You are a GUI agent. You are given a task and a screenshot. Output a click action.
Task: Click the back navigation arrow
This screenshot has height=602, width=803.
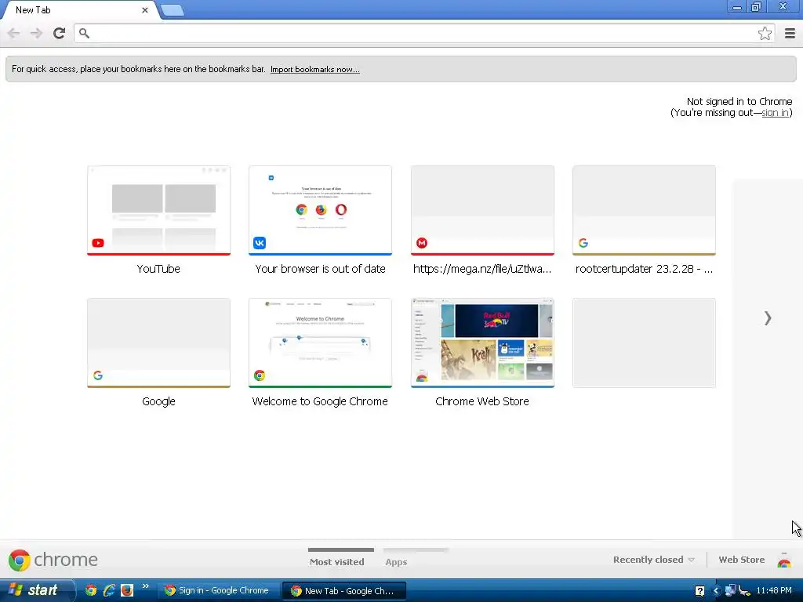14,33
